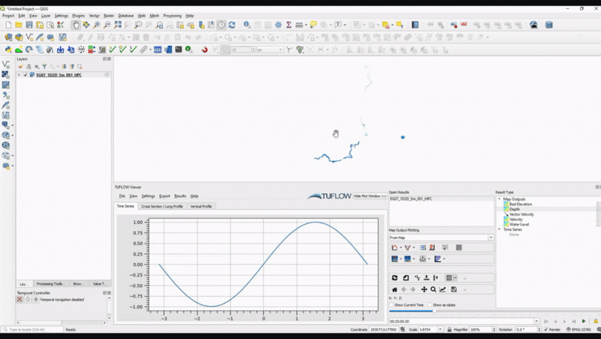The height and width of the screenshot is (339, 601).
Task: Select the Depth result type
Action: pos(515,210)
